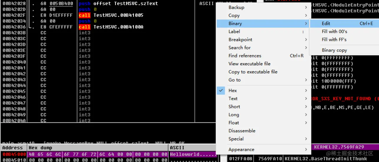Select Fill with FF's

point(345,40)
